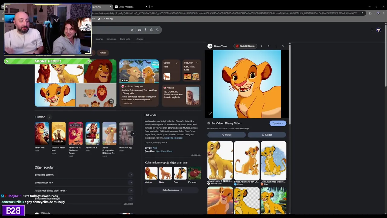The width and height of the screenshot is (387, 218).
Task: Select the Scar related search thumbnail
Action: [180, 173]
